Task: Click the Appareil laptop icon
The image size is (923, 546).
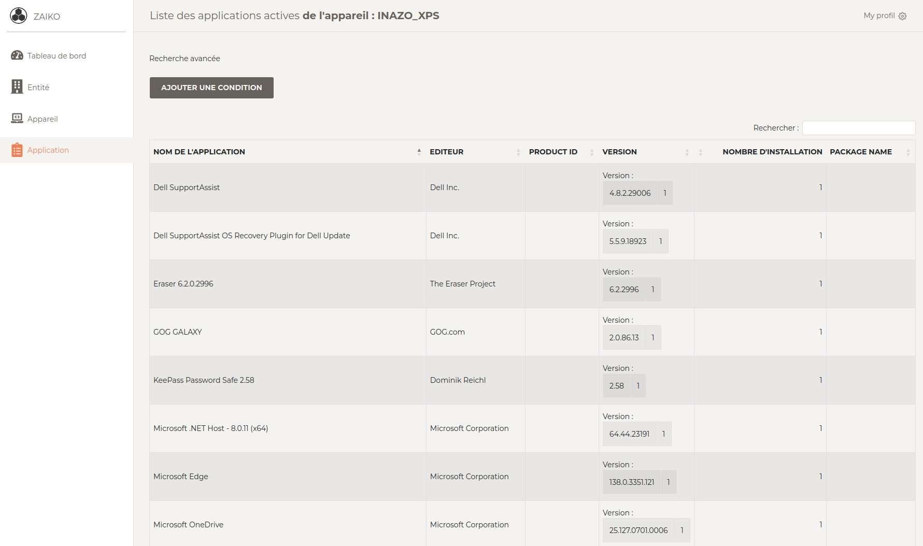Action: [x=17, y=119]
